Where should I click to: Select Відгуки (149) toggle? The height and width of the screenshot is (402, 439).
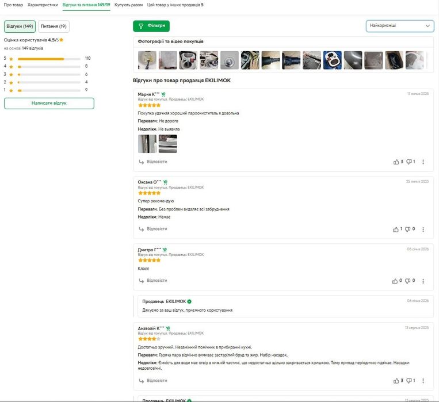click(x=20, y=26)
